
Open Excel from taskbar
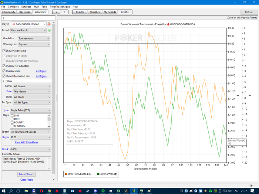pyautogui.click(x=118, y=191)
